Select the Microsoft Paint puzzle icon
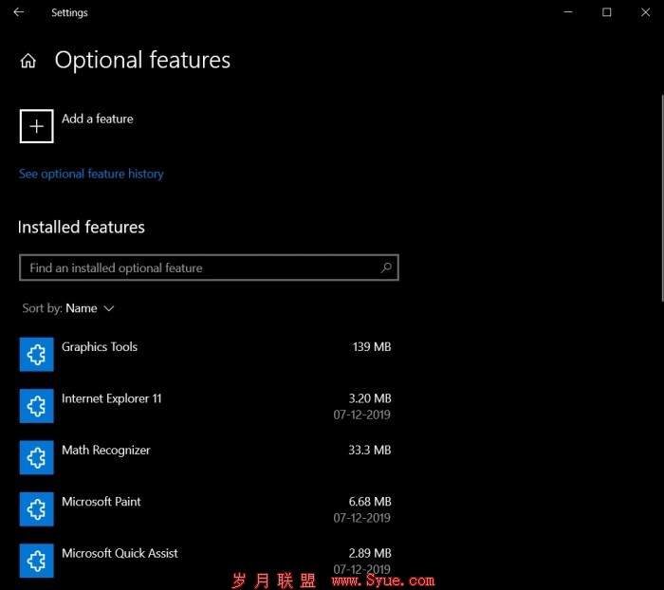 pos(36,509)
